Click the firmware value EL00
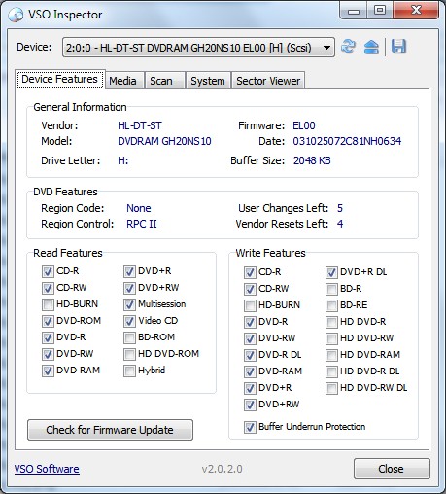This screenshot has width=446, height=494. [304, 125]
